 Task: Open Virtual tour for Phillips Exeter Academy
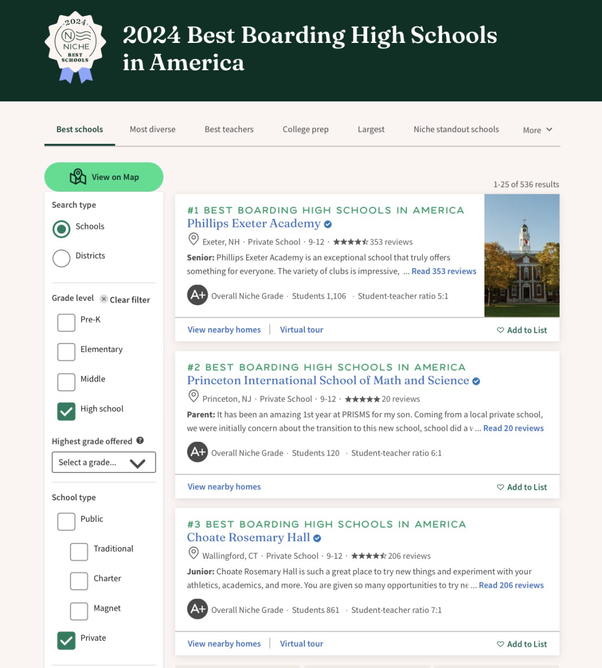tap(302, 330)
